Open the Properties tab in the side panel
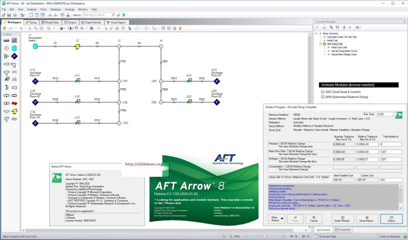 pyautogui.click(x=343, y=230)
